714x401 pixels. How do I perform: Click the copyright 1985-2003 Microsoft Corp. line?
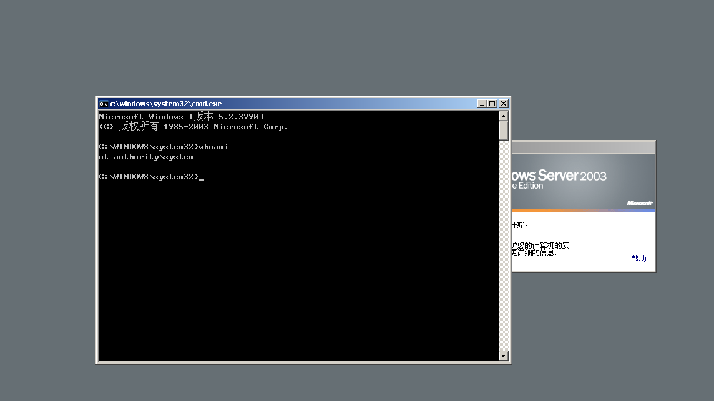(193, 127)
